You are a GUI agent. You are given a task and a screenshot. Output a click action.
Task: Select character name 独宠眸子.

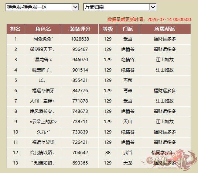(x=42, y=70)
